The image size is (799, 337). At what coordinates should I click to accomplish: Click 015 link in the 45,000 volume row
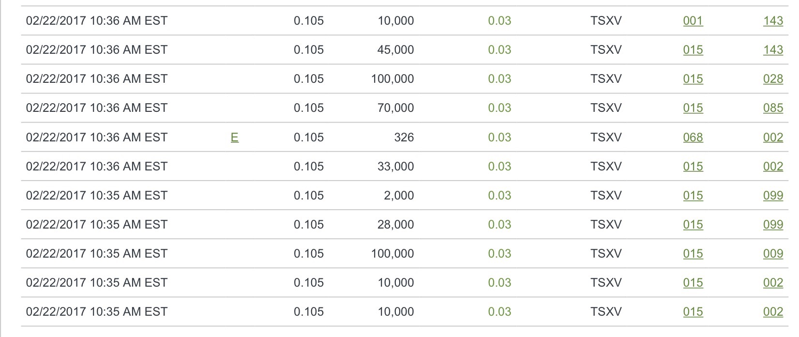(693, 50)
